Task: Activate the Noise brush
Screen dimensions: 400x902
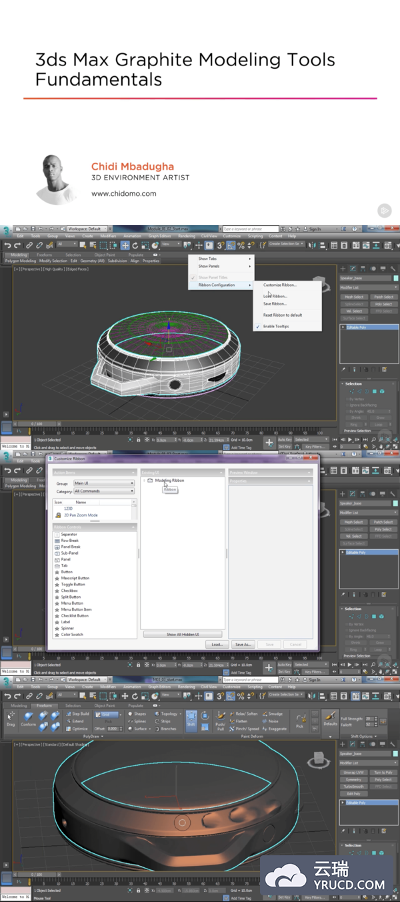Action: pyautogui.click(x=271, y=721)
